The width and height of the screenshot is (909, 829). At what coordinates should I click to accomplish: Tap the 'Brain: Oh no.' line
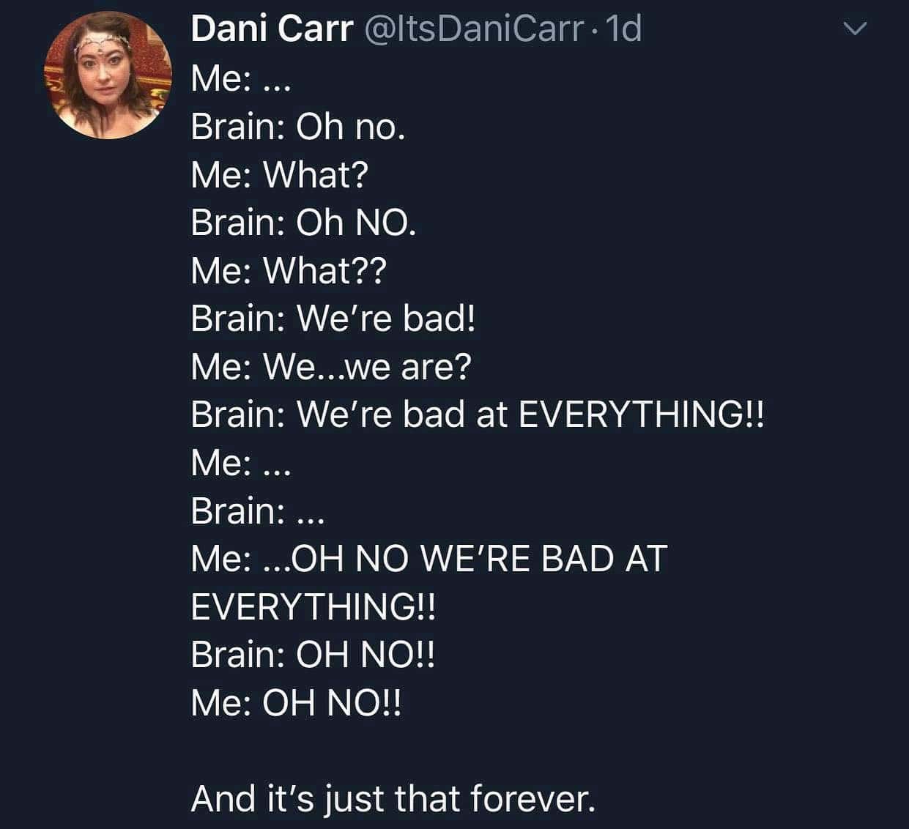click(298, 127)
